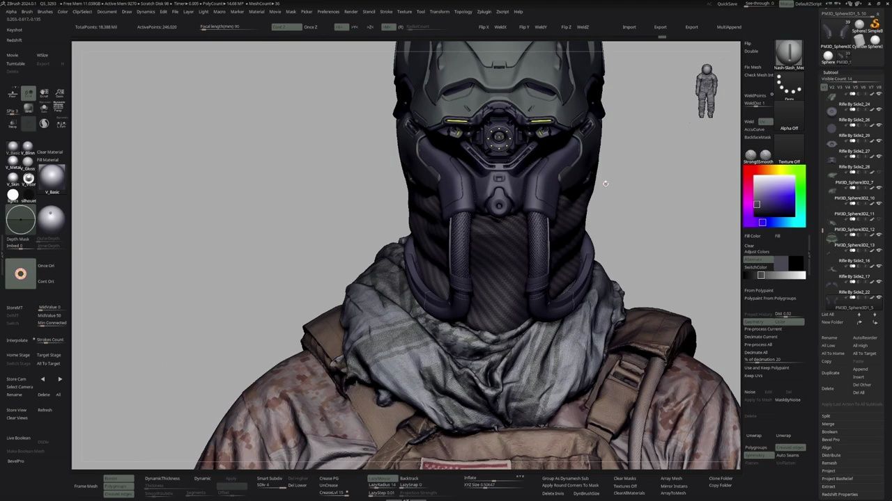The image size is (892, 501).
Task: Click the Group As Dynamesh Sub button
Action: click(565, 478)
